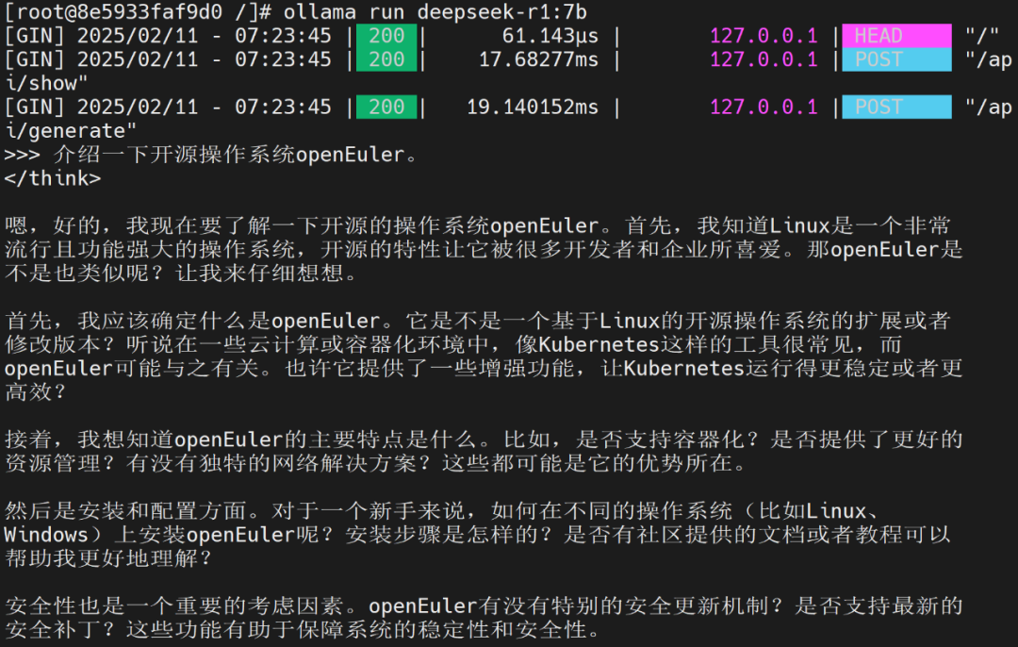Click the POST badge beside 19.140152ms
This screenshot has width=1018, height=647.
[895, 107]
